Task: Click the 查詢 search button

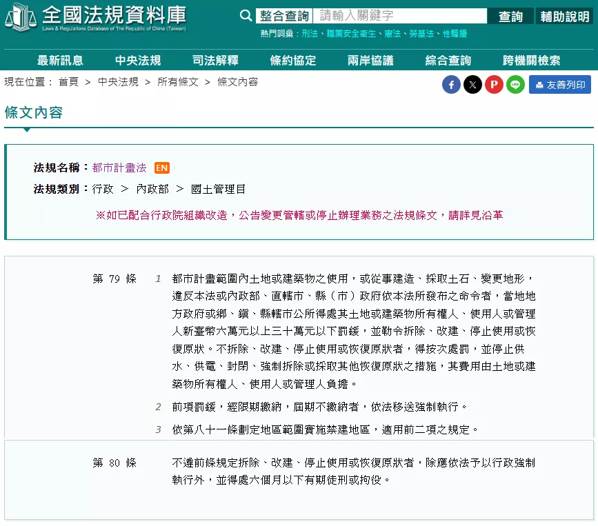Action: coord(510,17)
